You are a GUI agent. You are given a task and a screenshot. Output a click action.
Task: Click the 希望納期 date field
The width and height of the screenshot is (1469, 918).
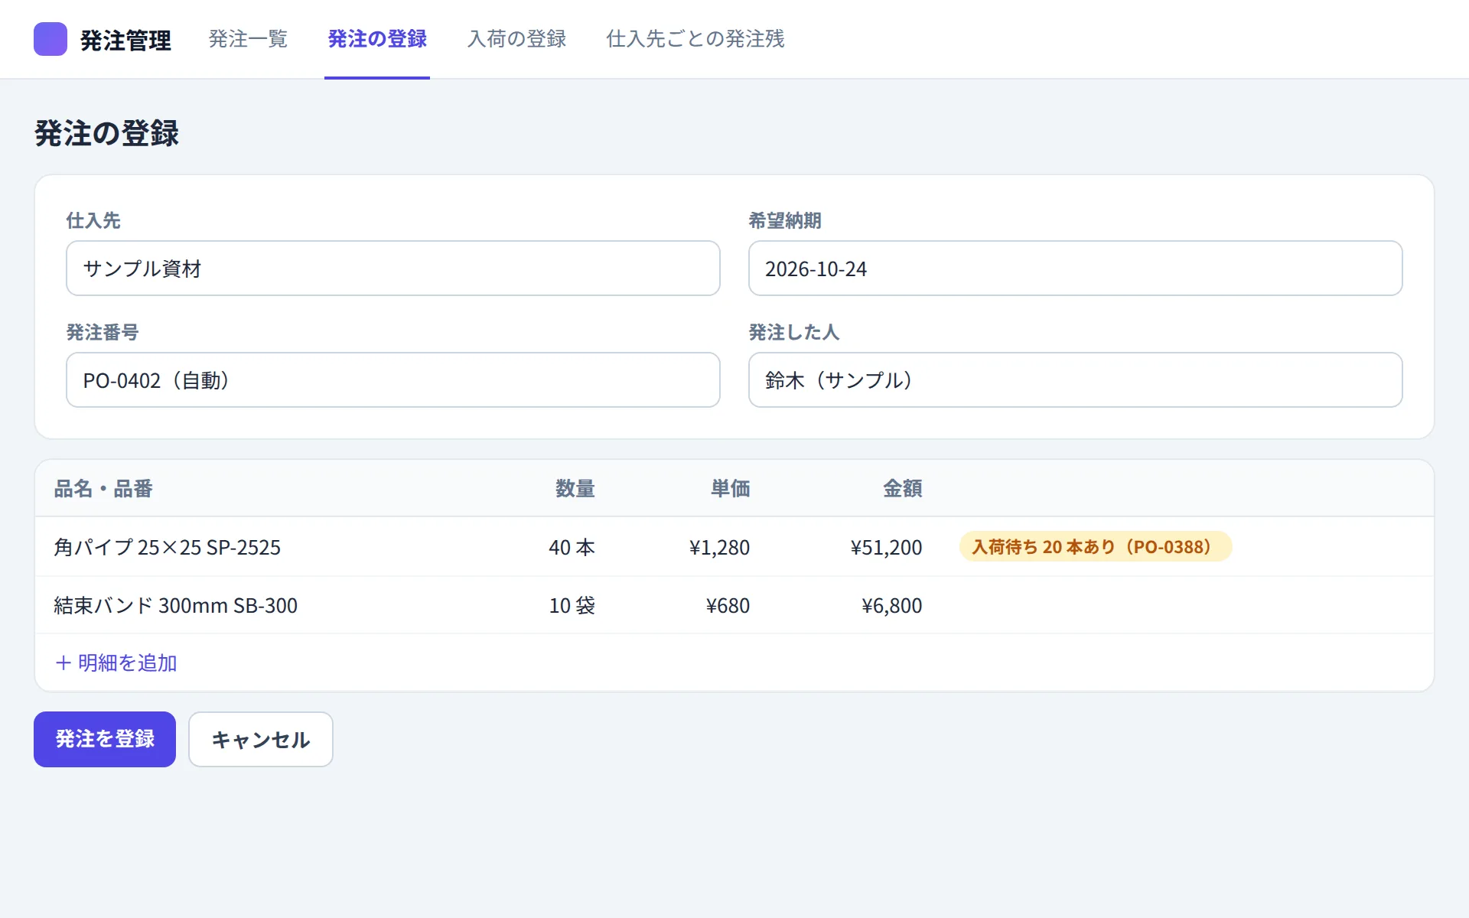tap(1075, 269)
